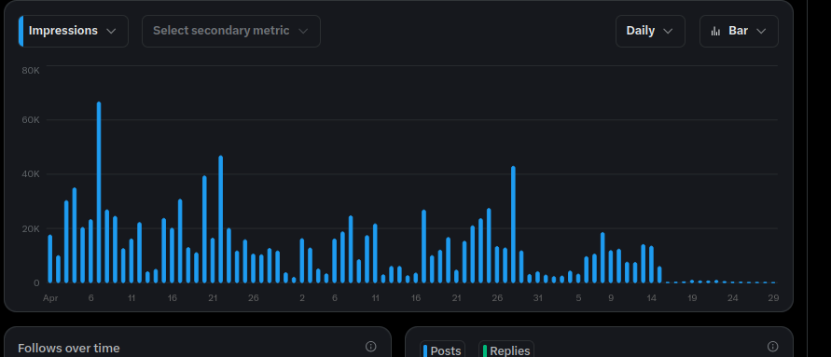The height and width of the screenshot is (357, 831).
Task: Toggle the Replies legend filter
Action: [x=506, y=350]
